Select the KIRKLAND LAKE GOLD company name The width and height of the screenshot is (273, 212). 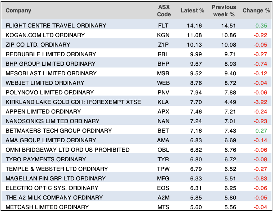tap(73, 102)
